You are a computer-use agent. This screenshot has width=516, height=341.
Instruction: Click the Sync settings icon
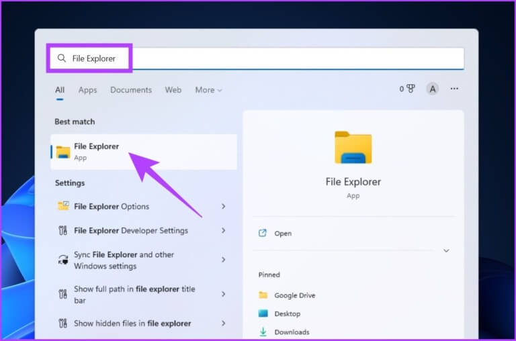pos(63,260)
